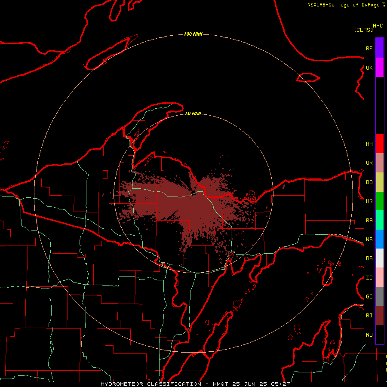Click the BD legend label

pos(369,182)
